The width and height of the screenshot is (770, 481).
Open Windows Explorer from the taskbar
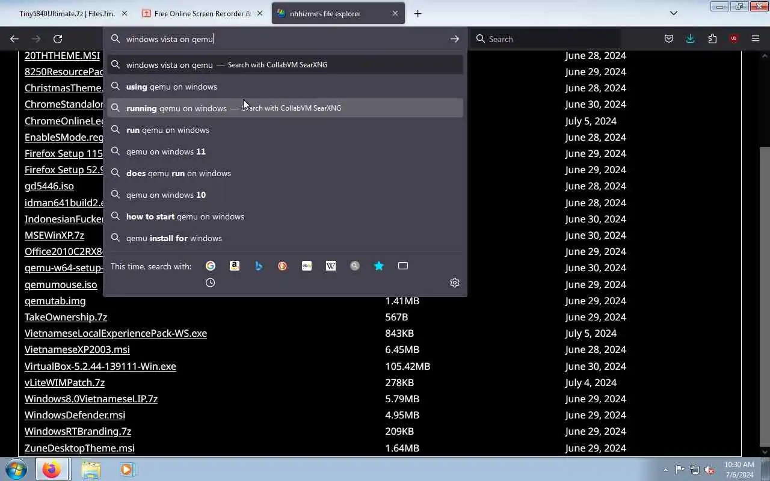(91, 469)
